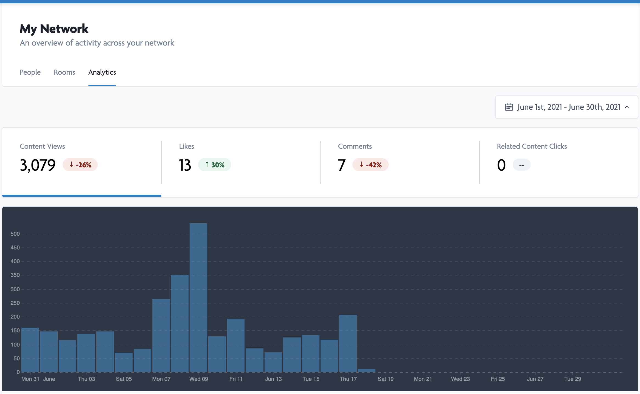Click the Mon 07 chart bar

click(x=161, y=336)
